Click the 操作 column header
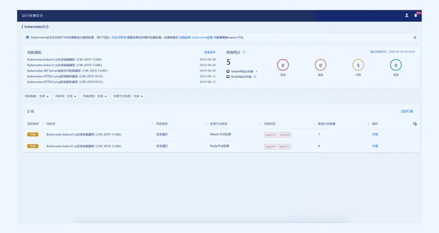This screenshot has height=233, width=439. pyautogui.click(x=375, y=124)
